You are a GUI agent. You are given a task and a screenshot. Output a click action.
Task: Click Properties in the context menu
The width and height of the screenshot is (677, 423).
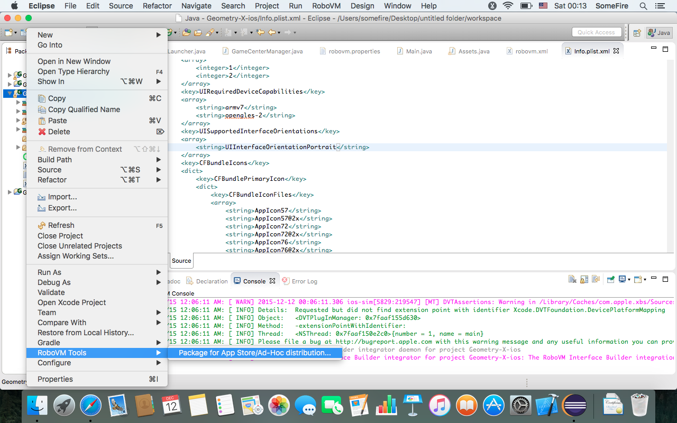coord(55,379)
